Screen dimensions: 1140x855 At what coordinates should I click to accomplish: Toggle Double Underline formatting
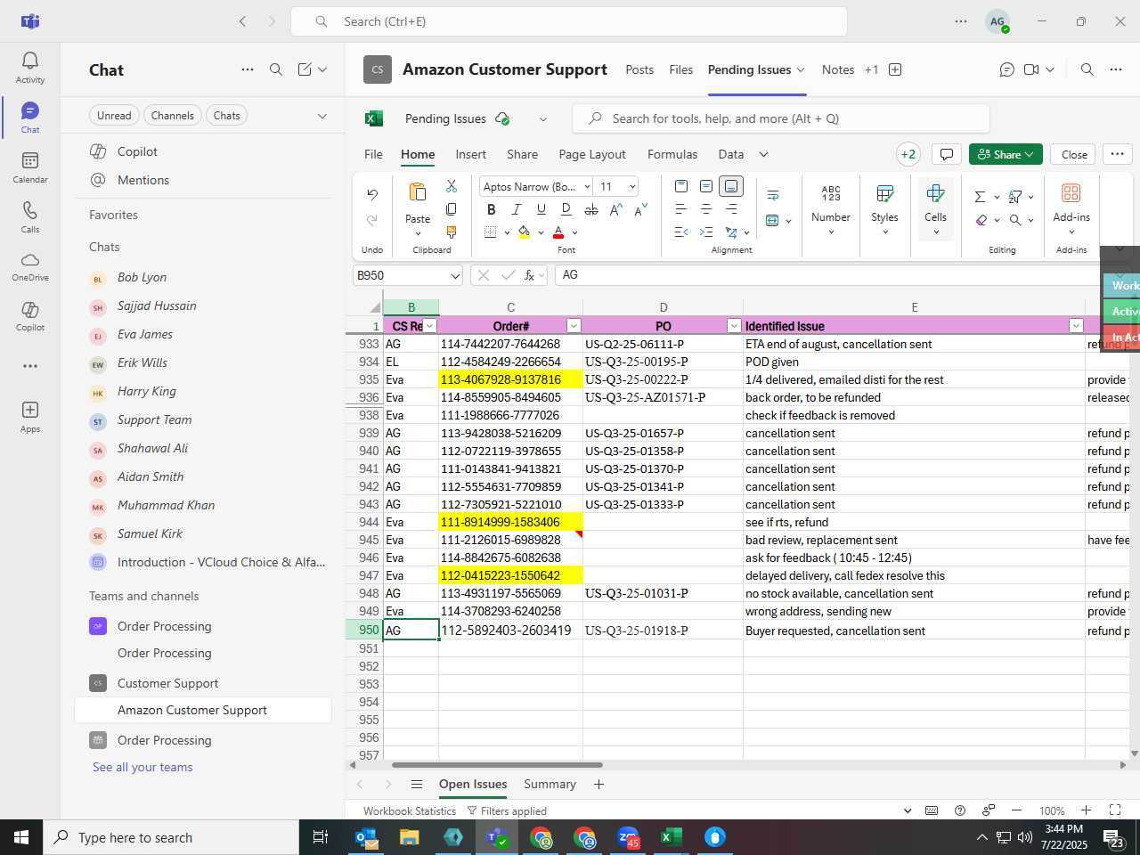566,209
